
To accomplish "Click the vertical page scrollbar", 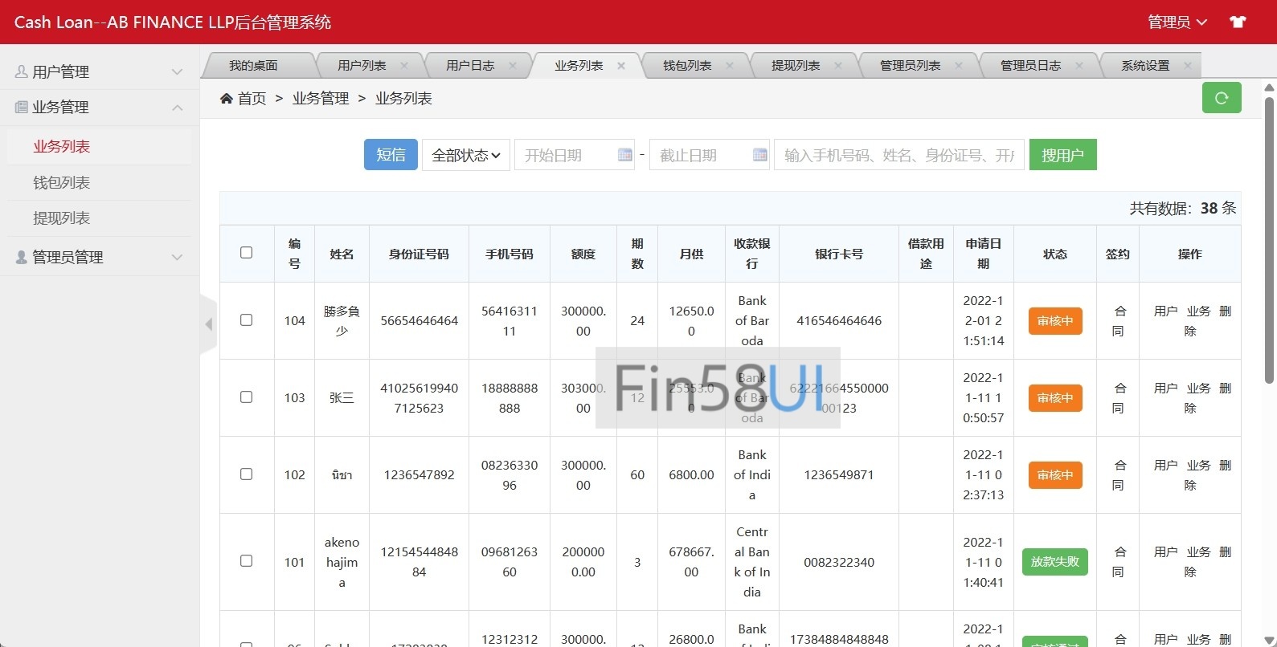I will click(x=1269, y=241).
